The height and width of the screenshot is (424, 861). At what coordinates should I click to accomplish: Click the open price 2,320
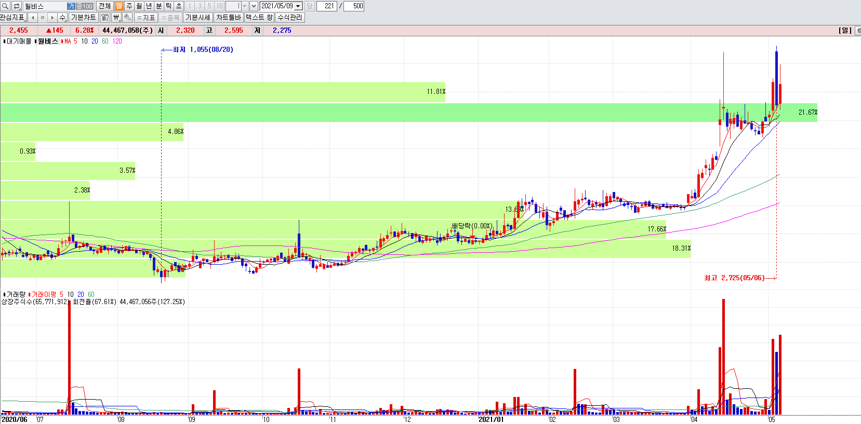point(186,31)
